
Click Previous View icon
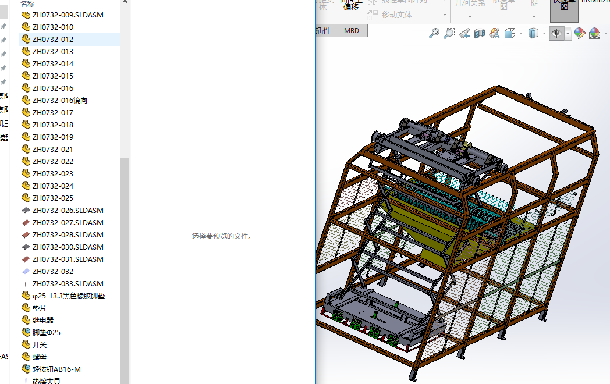pos(464,33)
